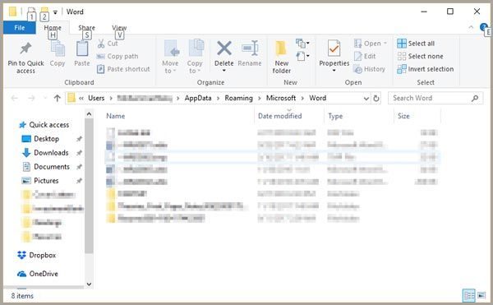Open the Easy access dropdown icon
The width and height of the screenshot is (493, 305).
[302, 56]
